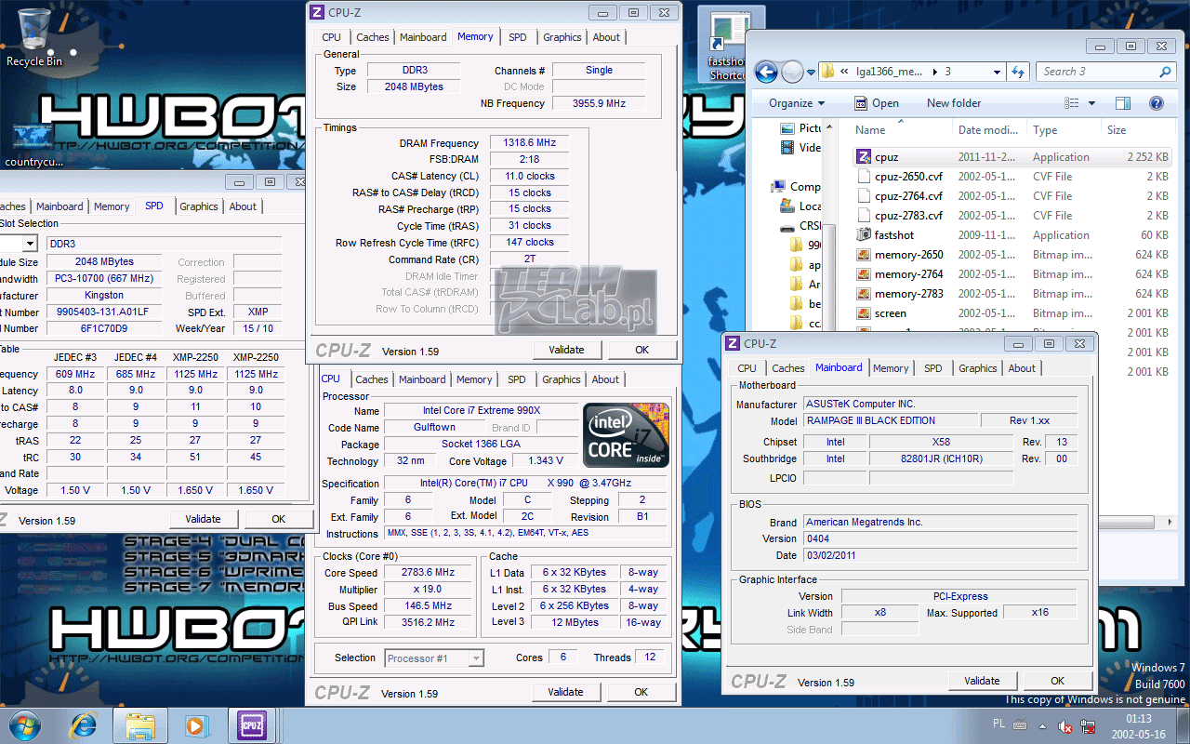Screen dimensions: 1190x744
Task: Select the cpuz application file icon
Action: 863,157
